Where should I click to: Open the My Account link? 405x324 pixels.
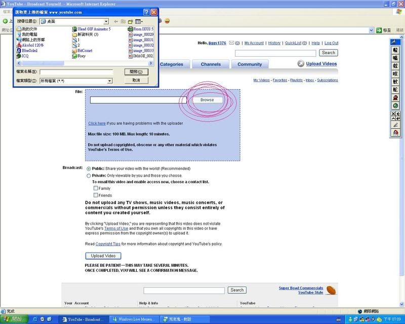pos(254,43)
